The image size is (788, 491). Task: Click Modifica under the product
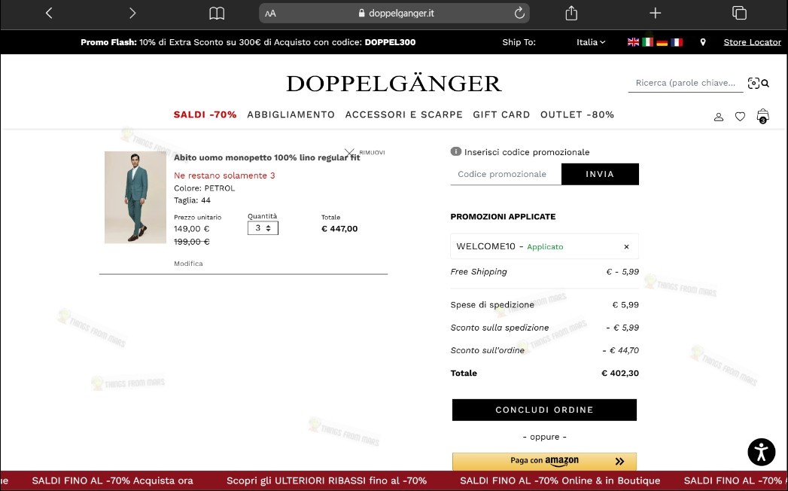tap(188, 264)
